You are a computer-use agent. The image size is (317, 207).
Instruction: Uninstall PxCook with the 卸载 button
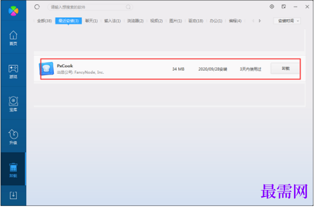click(285, 68)
